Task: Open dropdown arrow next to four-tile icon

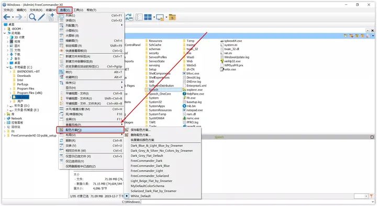Action: pos(154,17)
